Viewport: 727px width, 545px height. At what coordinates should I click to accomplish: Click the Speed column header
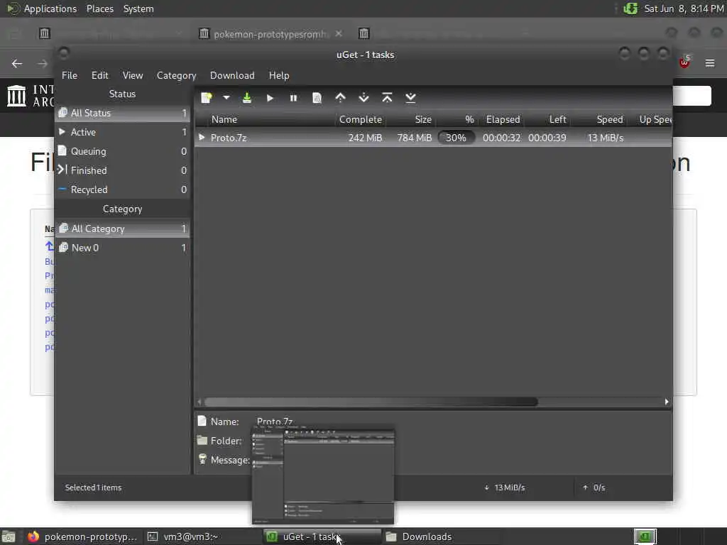point(600,119)
